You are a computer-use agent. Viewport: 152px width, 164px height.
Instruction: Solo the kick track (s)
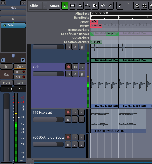point(82,67)
